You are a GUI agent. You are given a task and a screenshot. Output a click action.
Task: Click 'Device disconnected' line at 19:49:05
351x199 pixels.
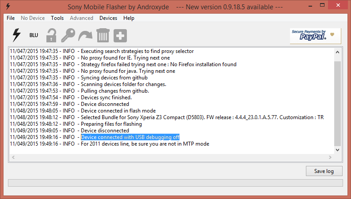click(x=69, y=131)
